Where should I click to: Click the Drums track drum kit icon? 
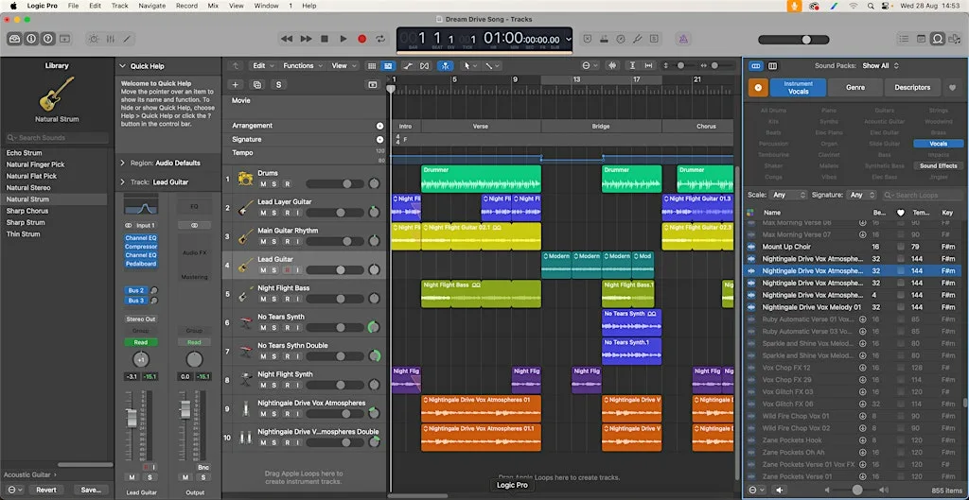[x=245, y=179]
